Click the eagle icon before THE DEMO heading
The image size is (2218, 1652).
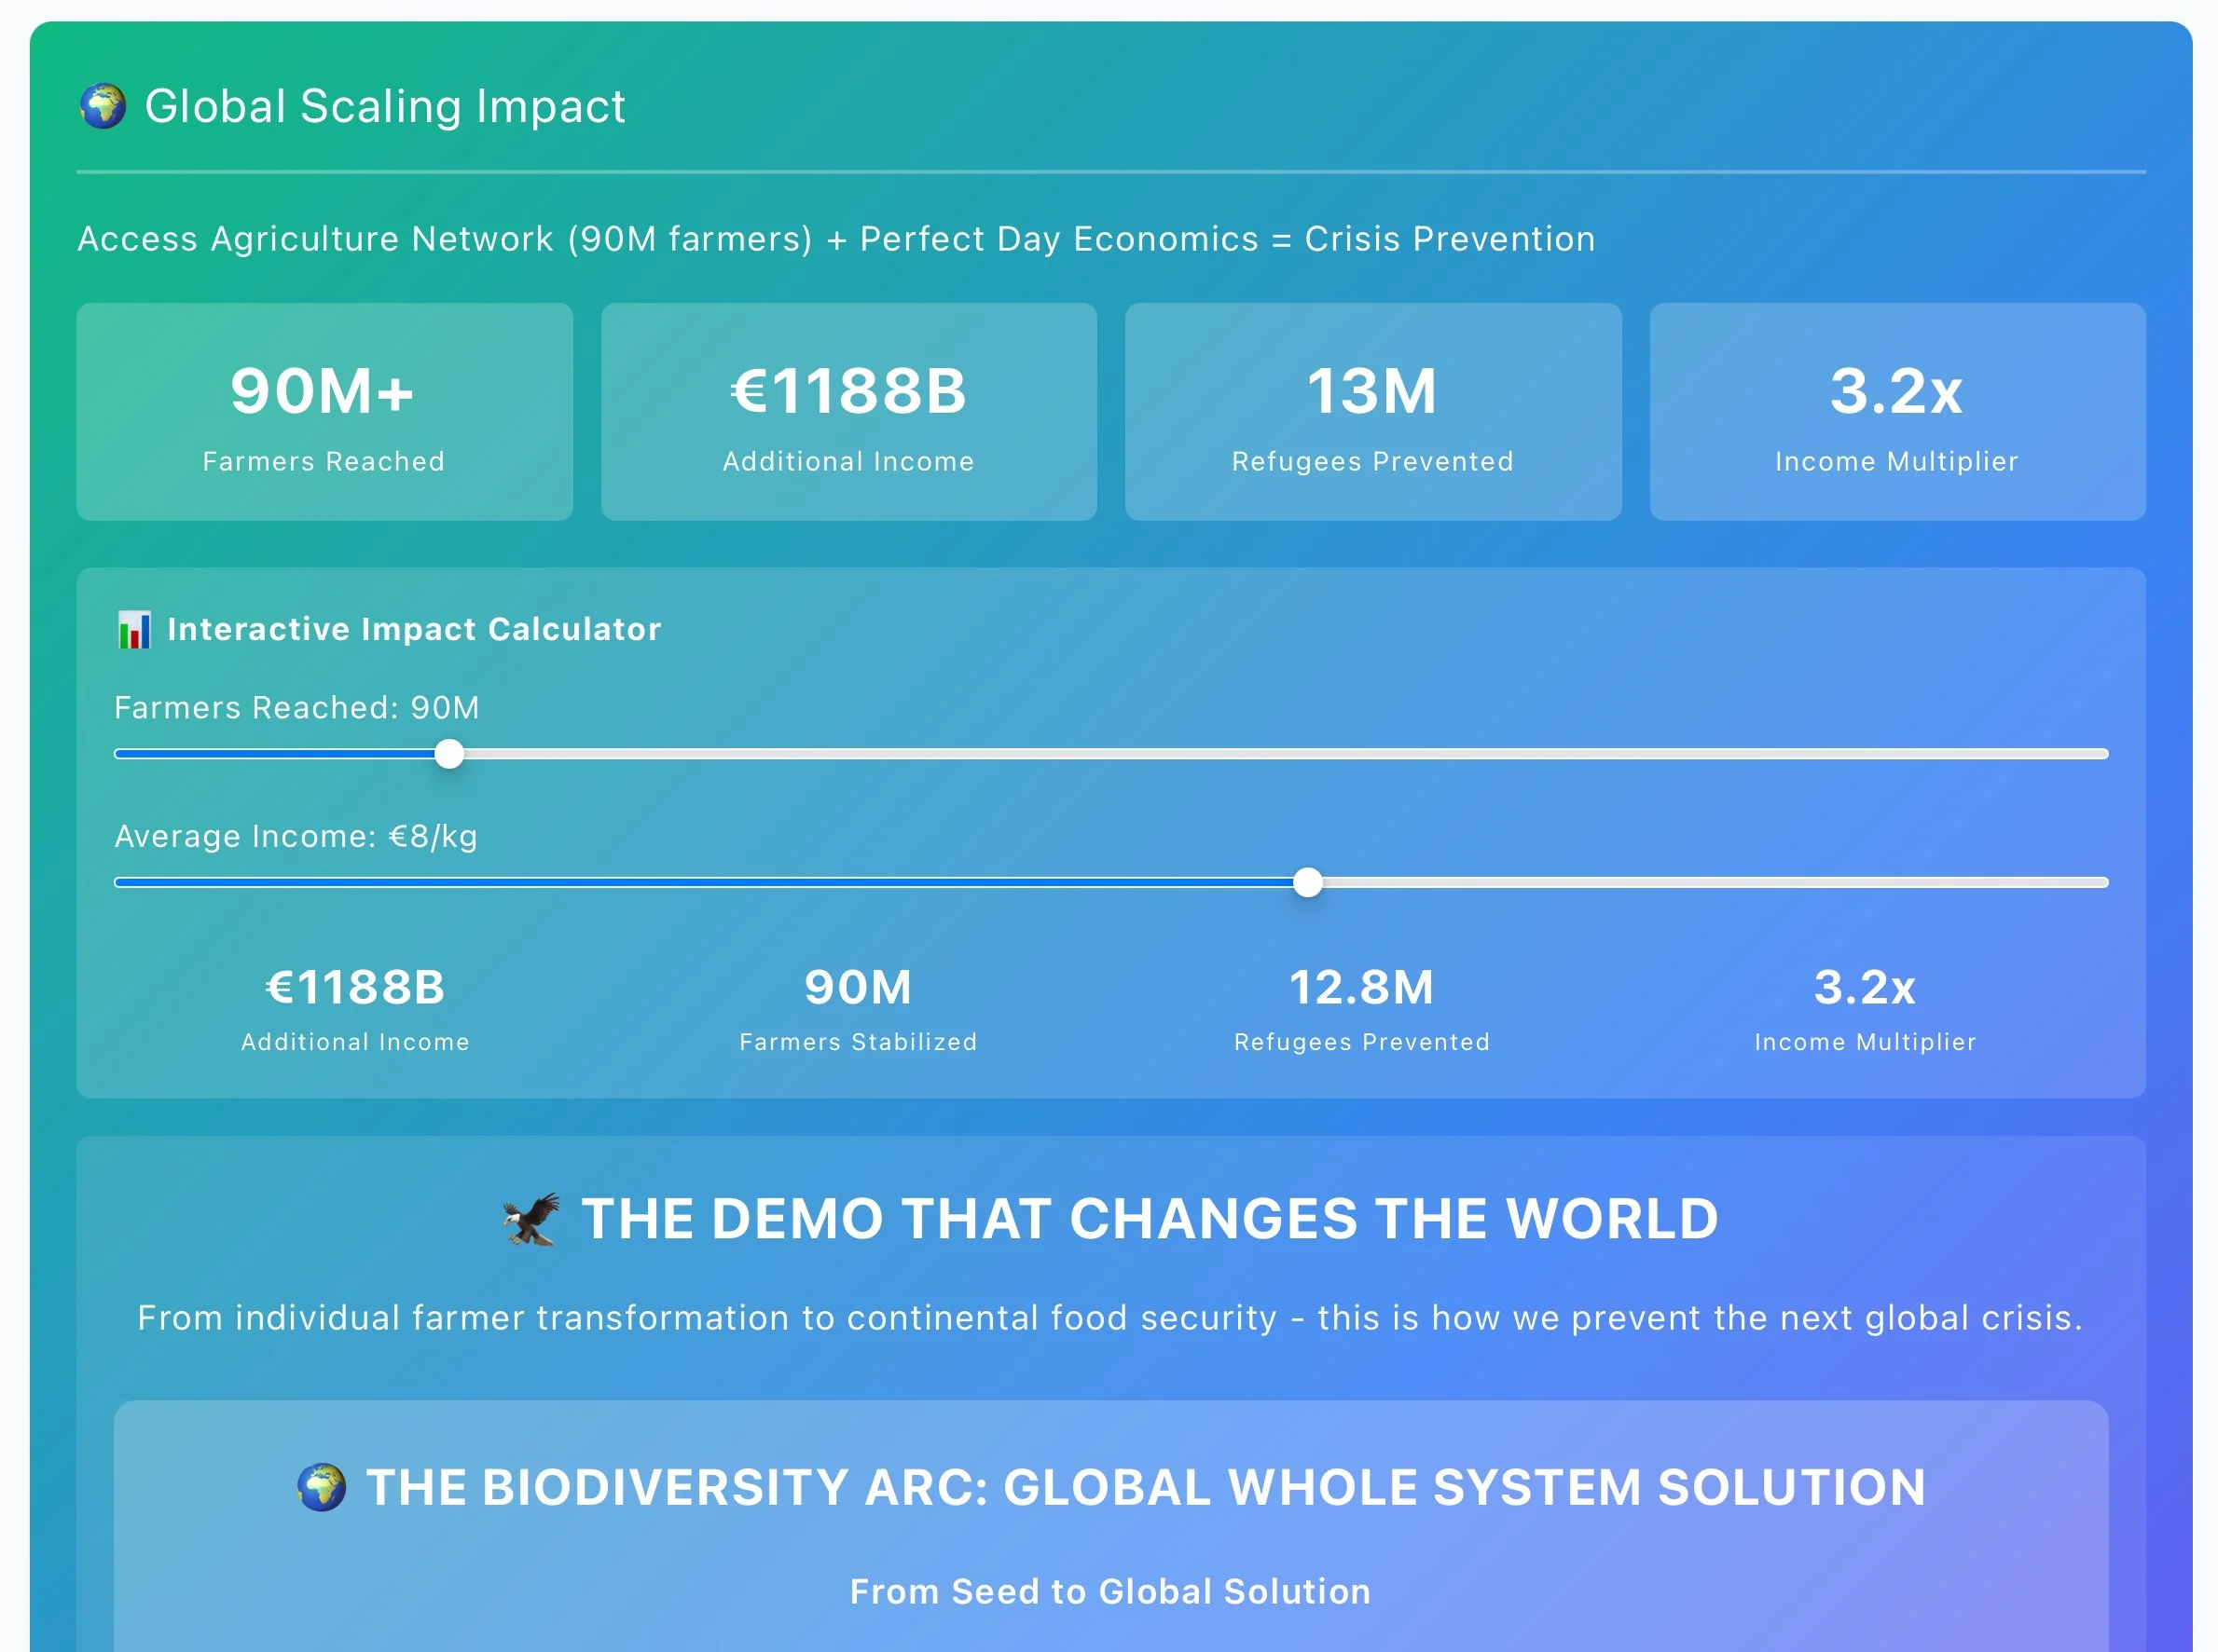[531, 1219]
